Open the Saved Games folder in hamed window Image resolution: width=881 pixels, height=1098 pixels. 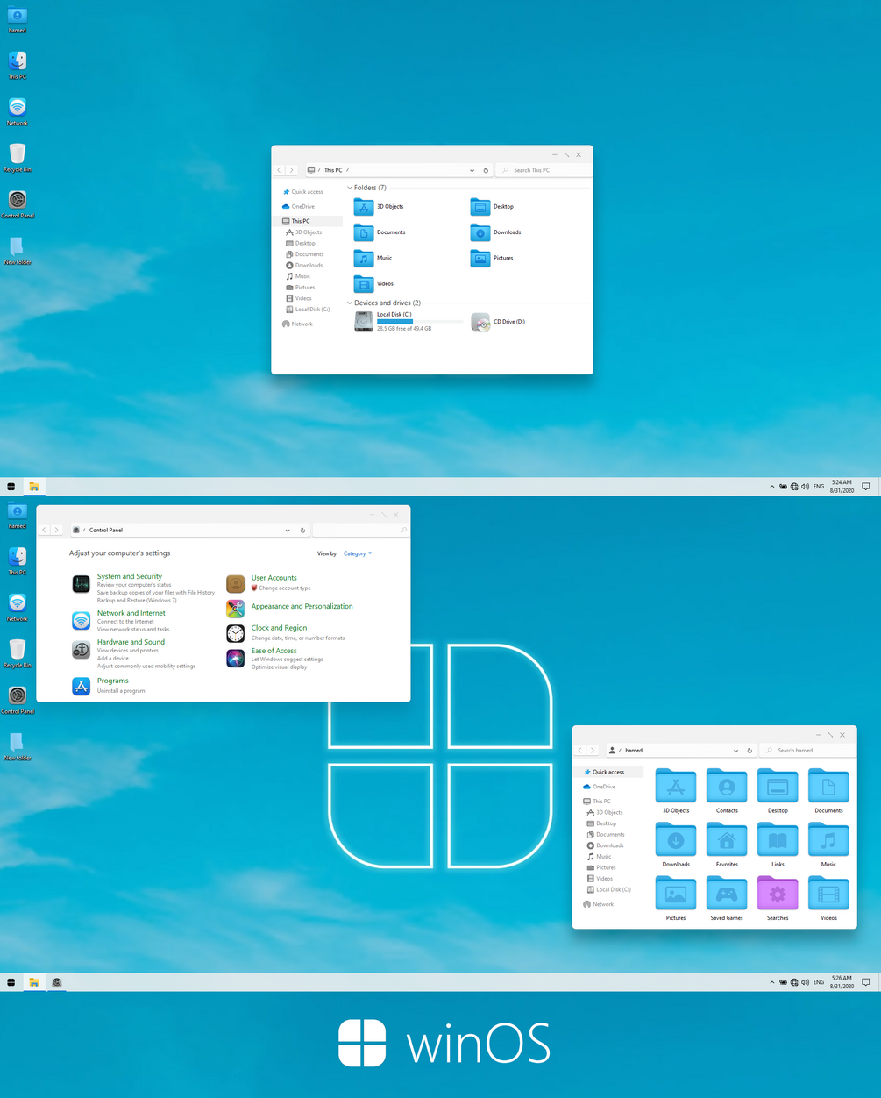tap(727, 894)
